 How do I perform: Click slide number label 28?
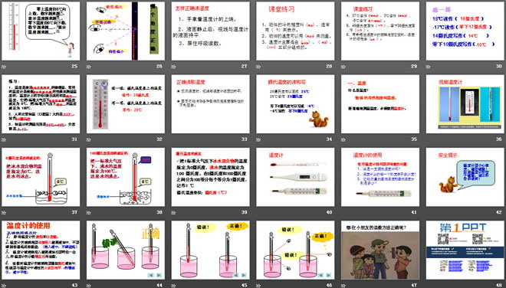[329, 66]
